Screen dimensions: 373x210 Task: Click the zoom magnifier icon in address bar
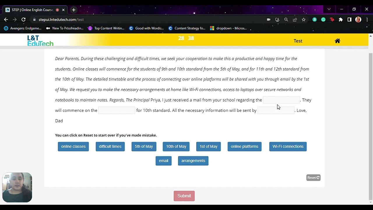[286, 20]
